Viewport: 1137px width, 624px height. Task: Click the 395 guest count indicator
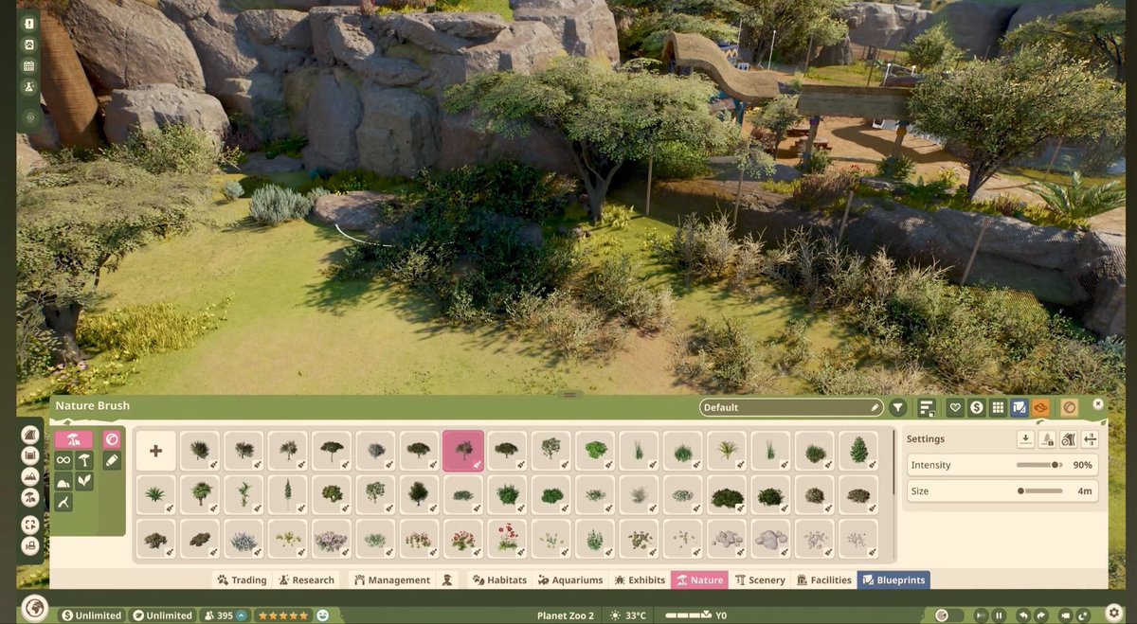pyautogui.click(x=226, y=615)
